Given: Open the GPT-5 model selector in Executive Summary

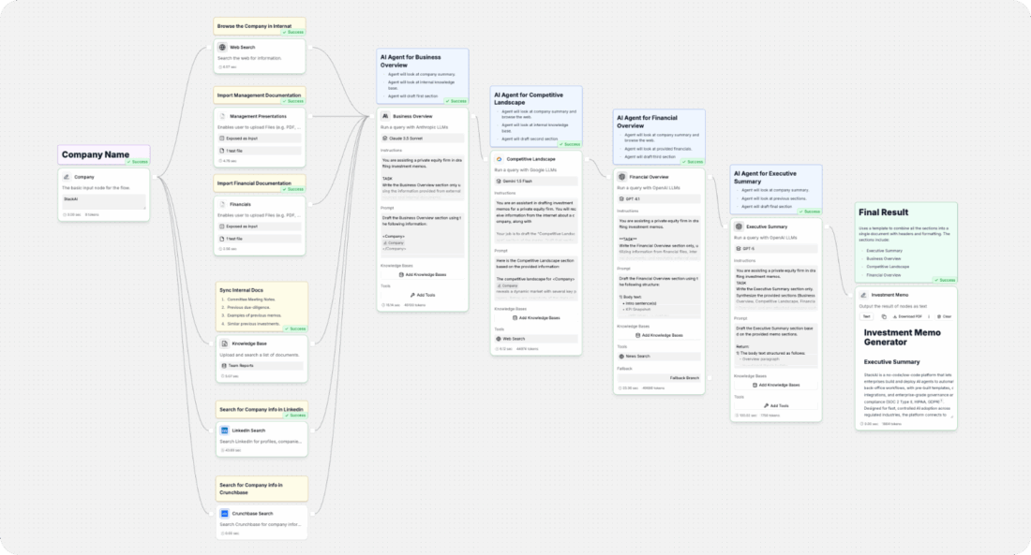Looking at the screenshot, I should (776, 249).
